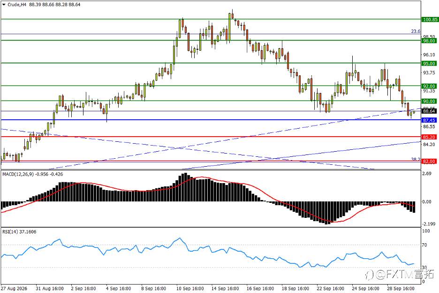Click the RSI(14) 37.1606 indicator label

coord(19,232)
